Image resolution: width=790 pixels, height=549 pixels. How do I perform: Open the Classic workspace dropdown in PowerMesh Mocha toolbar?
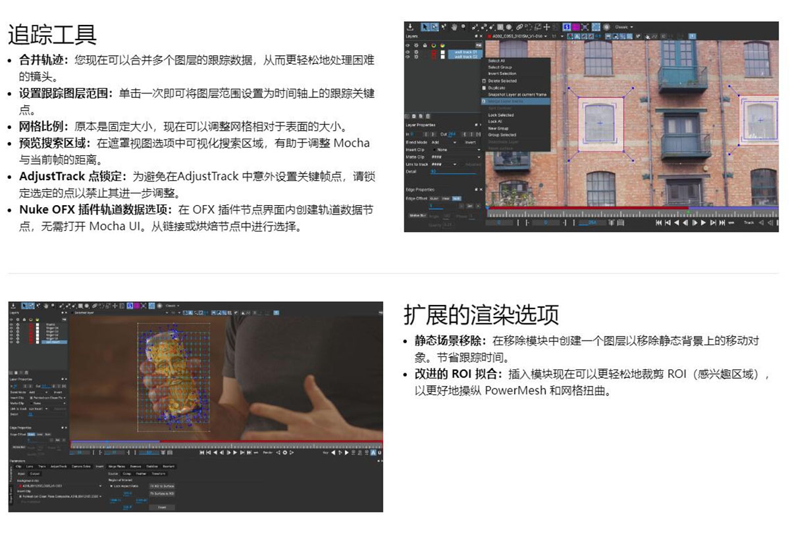pyautogui.click(x=172, y=306)
